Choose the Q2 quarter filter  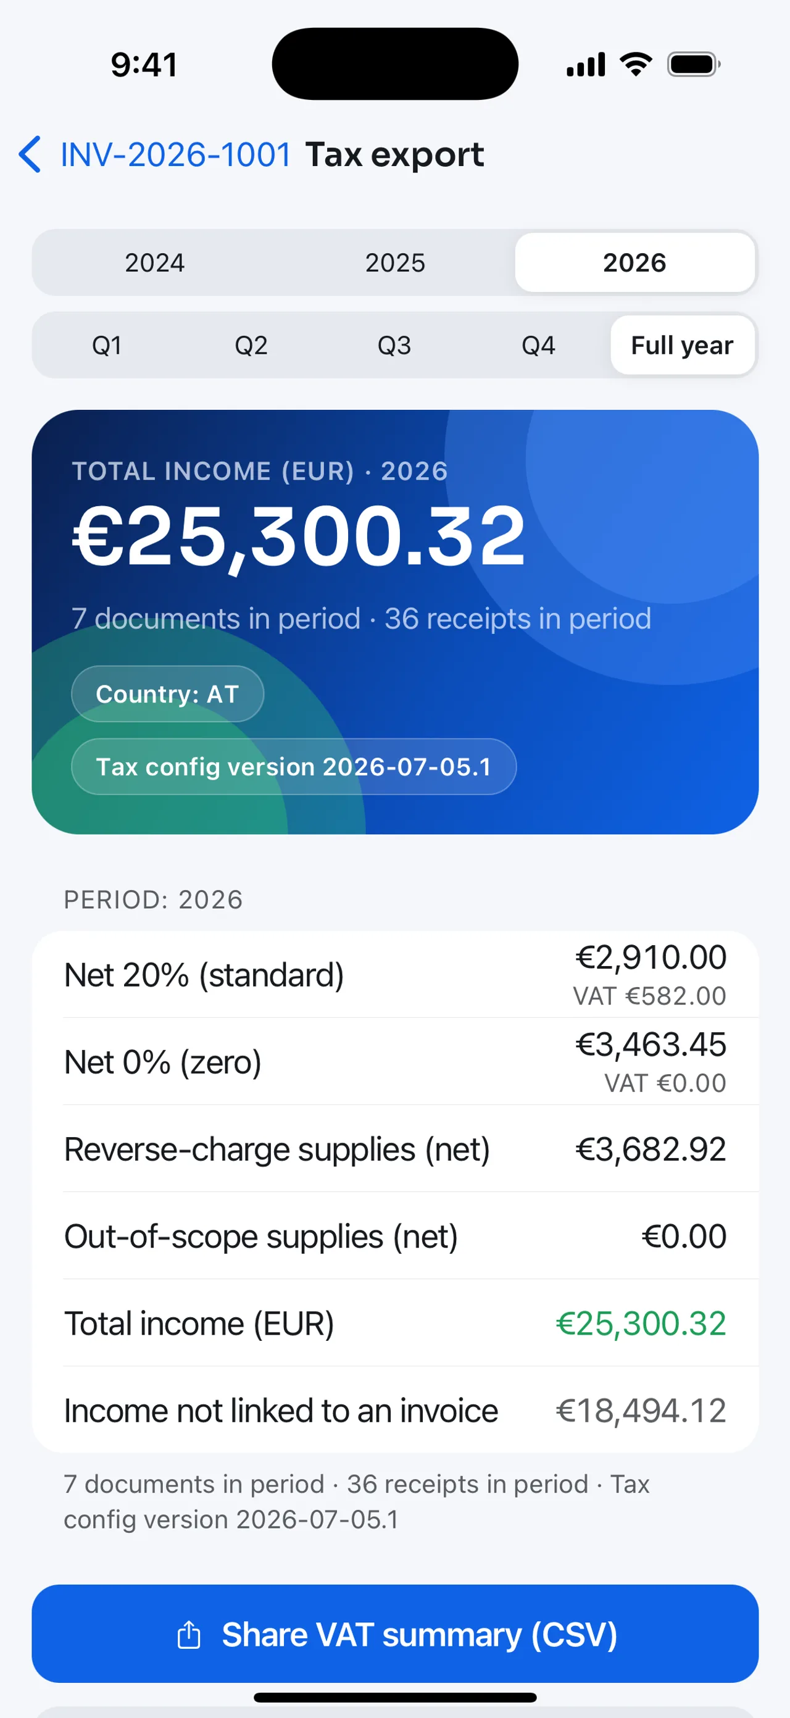pyautogui.click(x=251, y=346)
